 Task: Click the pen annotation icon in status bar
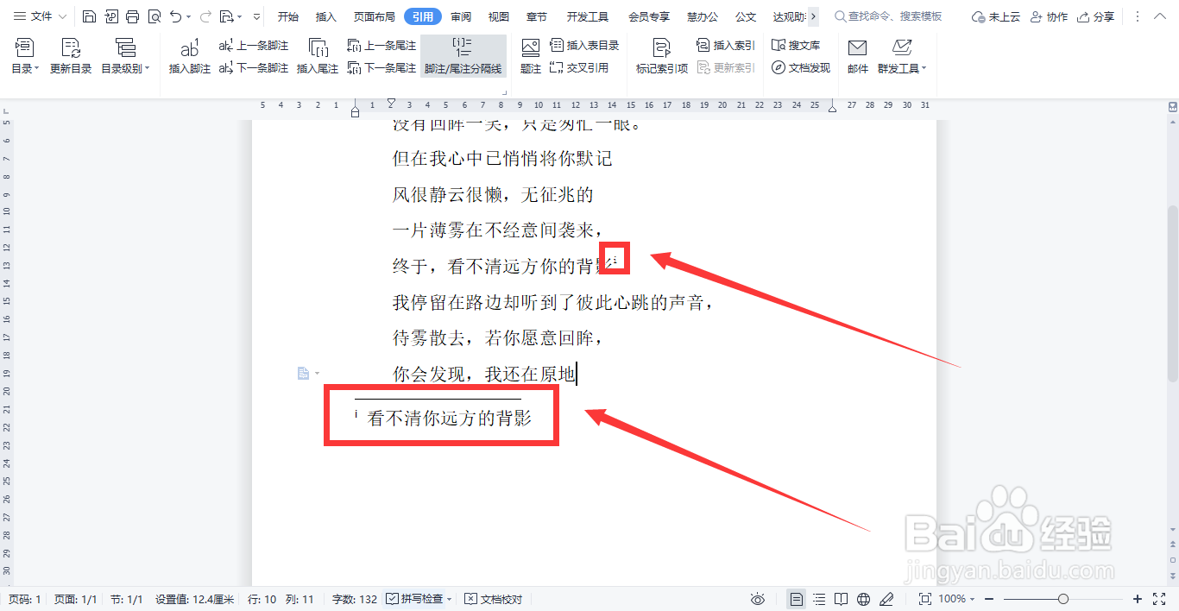click(886, 599)
